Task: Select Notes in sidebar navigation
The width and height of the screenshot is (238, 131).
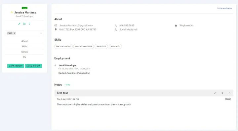Action: coord(24,52)
